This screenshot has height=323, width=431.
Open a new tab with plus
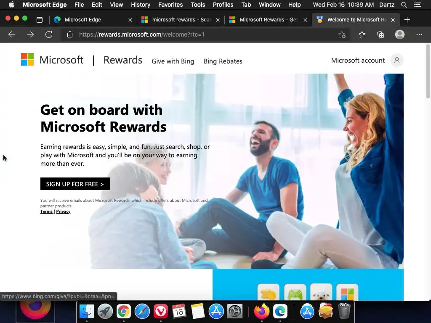coord(407,20)
